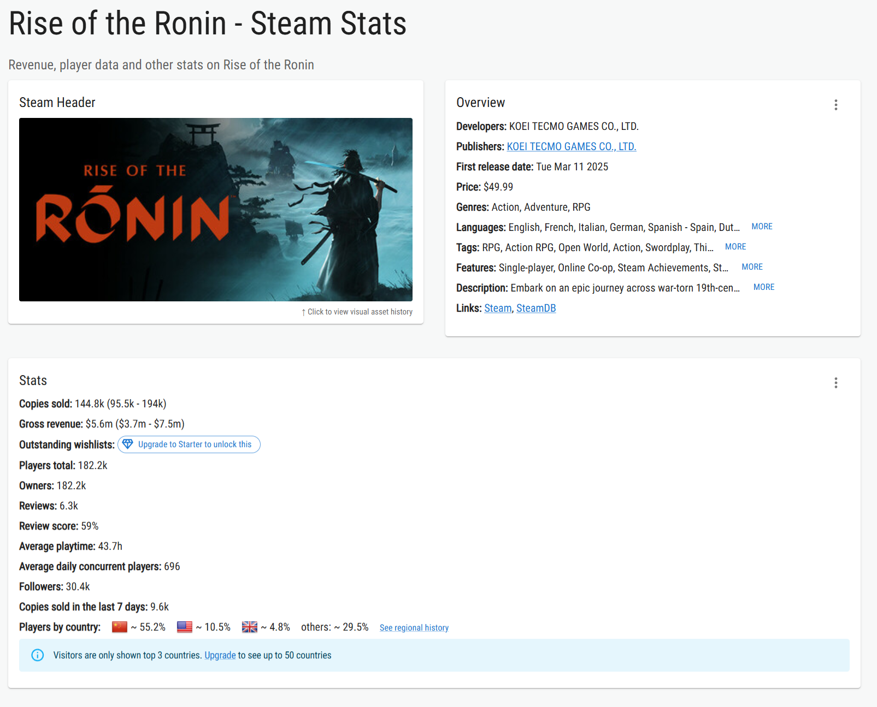Expand Features list with MORE
The width and height of the screenshot is (877, 707).
click(752, 267)
